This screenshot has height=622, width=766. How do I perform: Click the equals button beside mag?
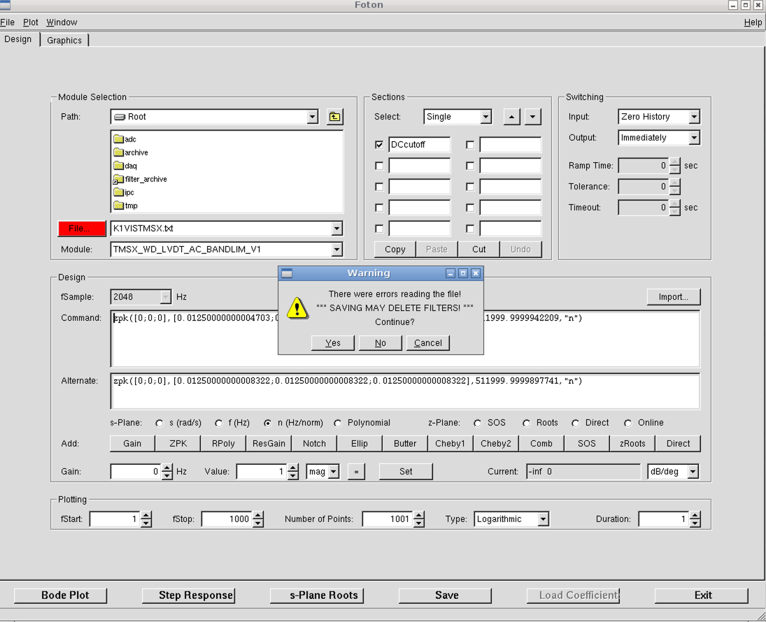click(x=356, y=472)
